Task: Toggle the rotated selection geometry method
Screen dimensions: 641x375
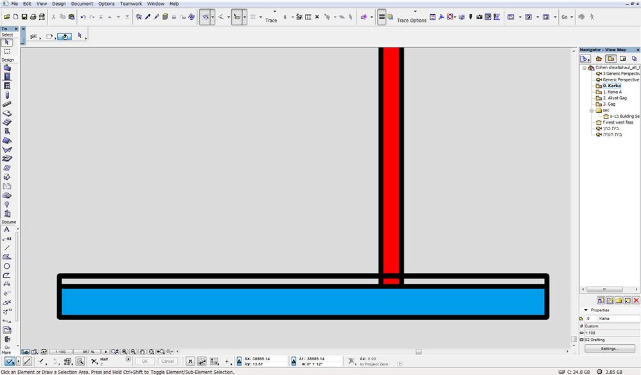Action: tap(64, 37)
